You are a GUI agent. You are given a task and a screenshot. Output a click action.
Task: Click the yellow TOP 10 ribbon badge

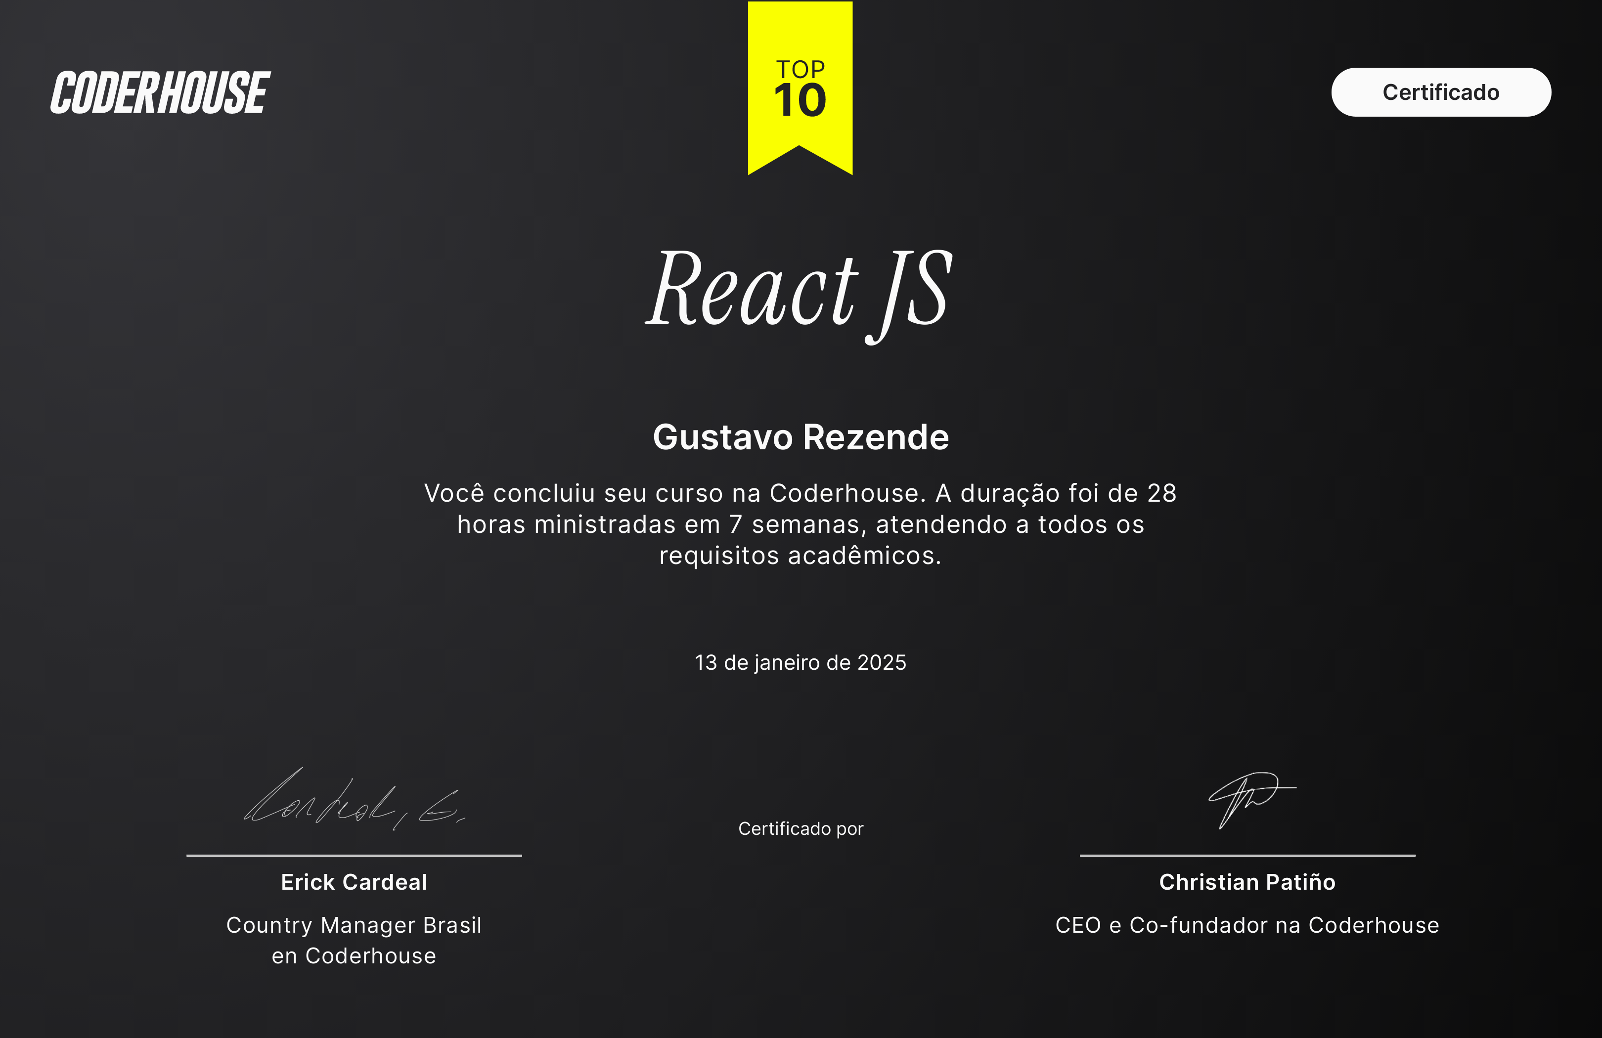click(800, 87)
